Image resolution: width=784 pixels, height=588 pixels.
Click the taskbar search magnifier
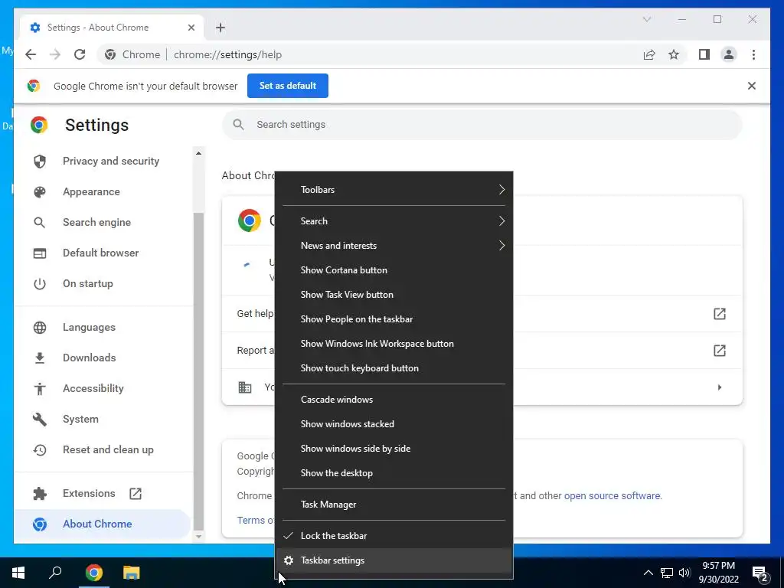pos(55,573)
